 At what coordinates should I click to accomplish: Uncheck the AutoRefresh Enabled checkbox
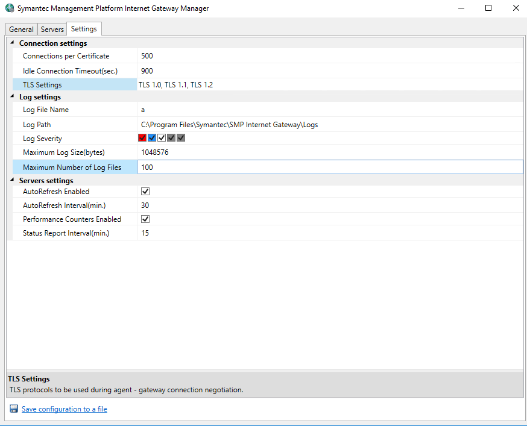(145, 192)
